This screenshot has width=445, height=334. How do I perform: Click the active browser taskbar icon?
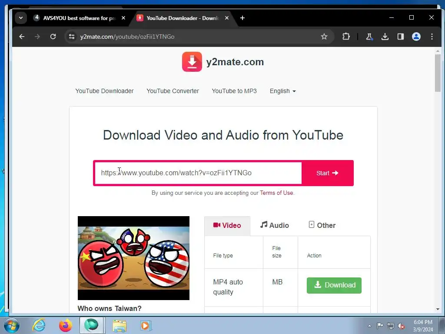[x=91, y=325]
